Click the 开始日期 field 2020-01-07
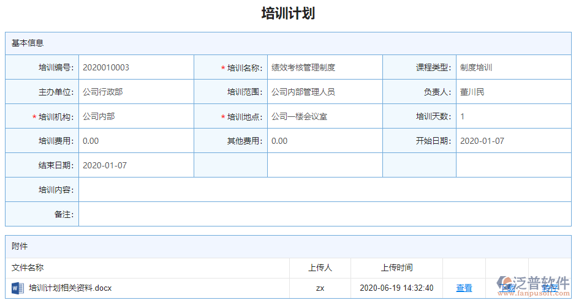The height and width of the screenshot is (303, 576). pos(513,141)
